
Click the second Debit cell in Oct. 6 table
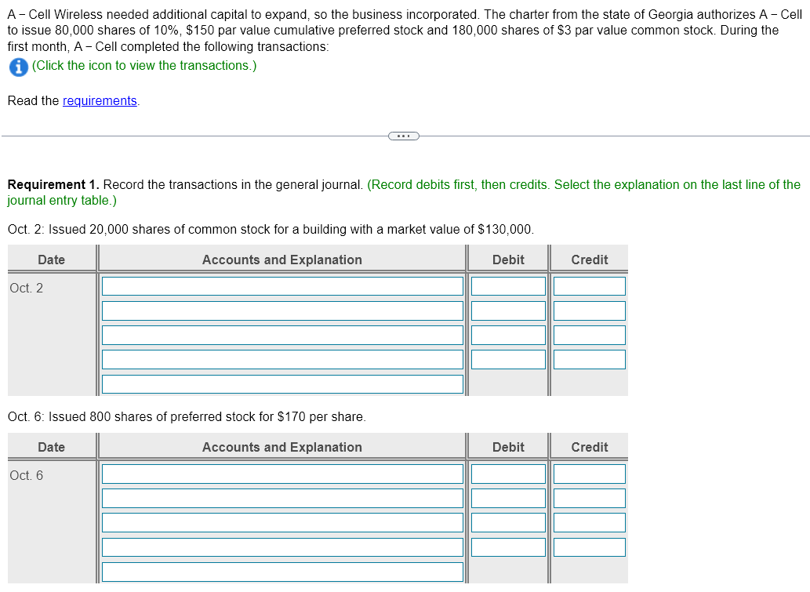(x=507, y=497)
